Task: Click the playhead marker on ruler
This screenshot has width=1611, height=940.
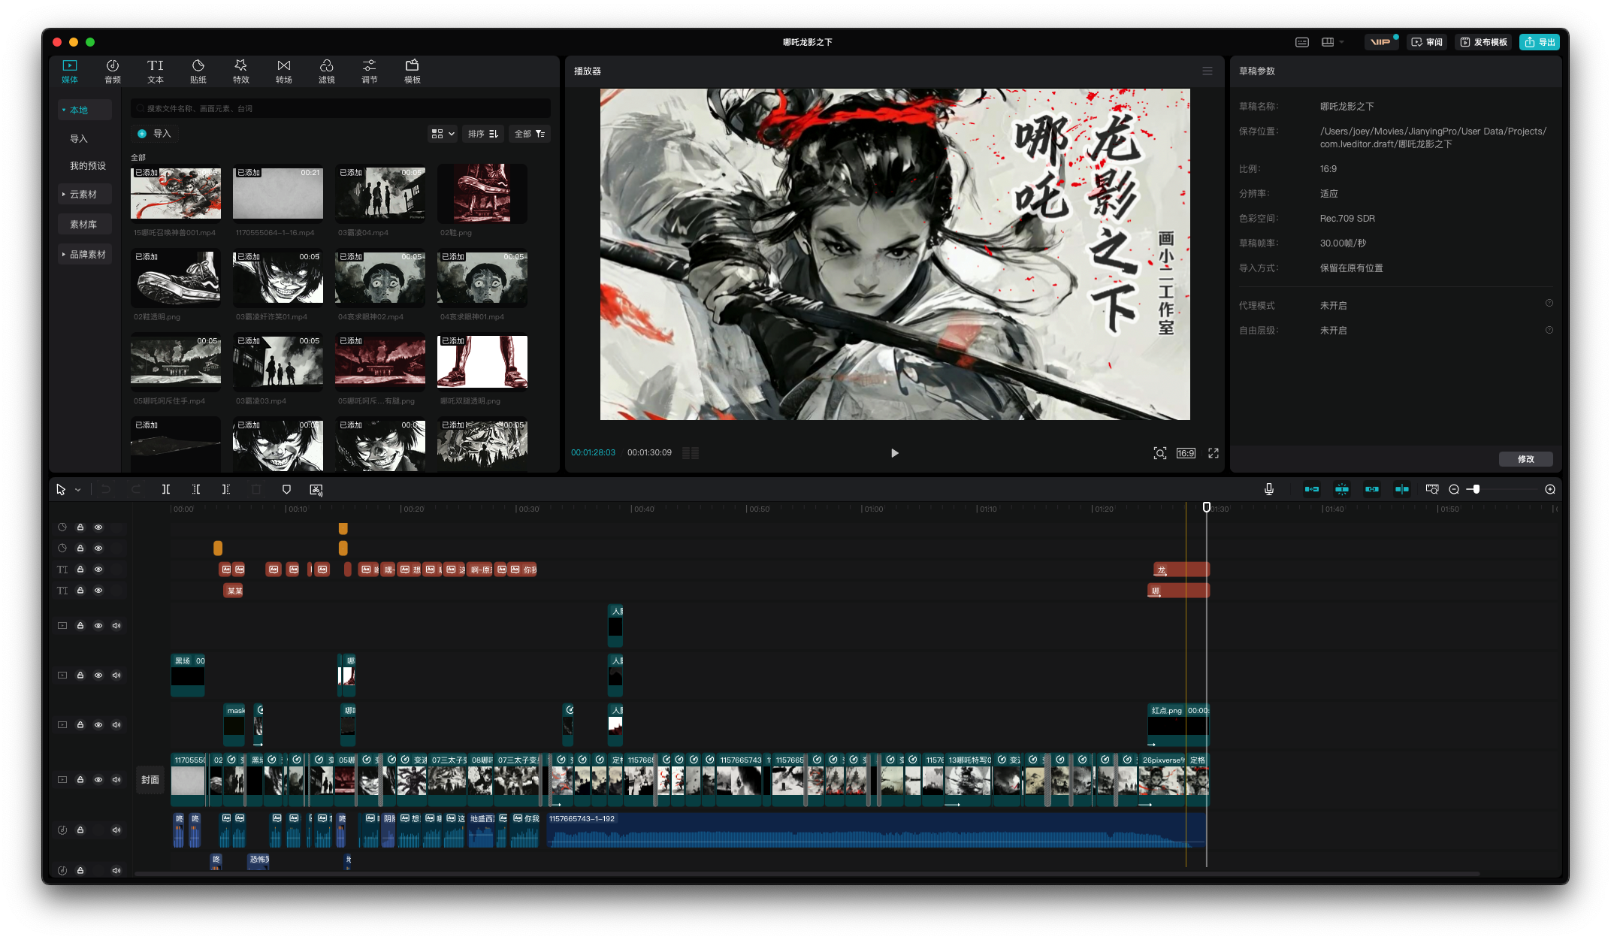Action: coord(1207,507)
